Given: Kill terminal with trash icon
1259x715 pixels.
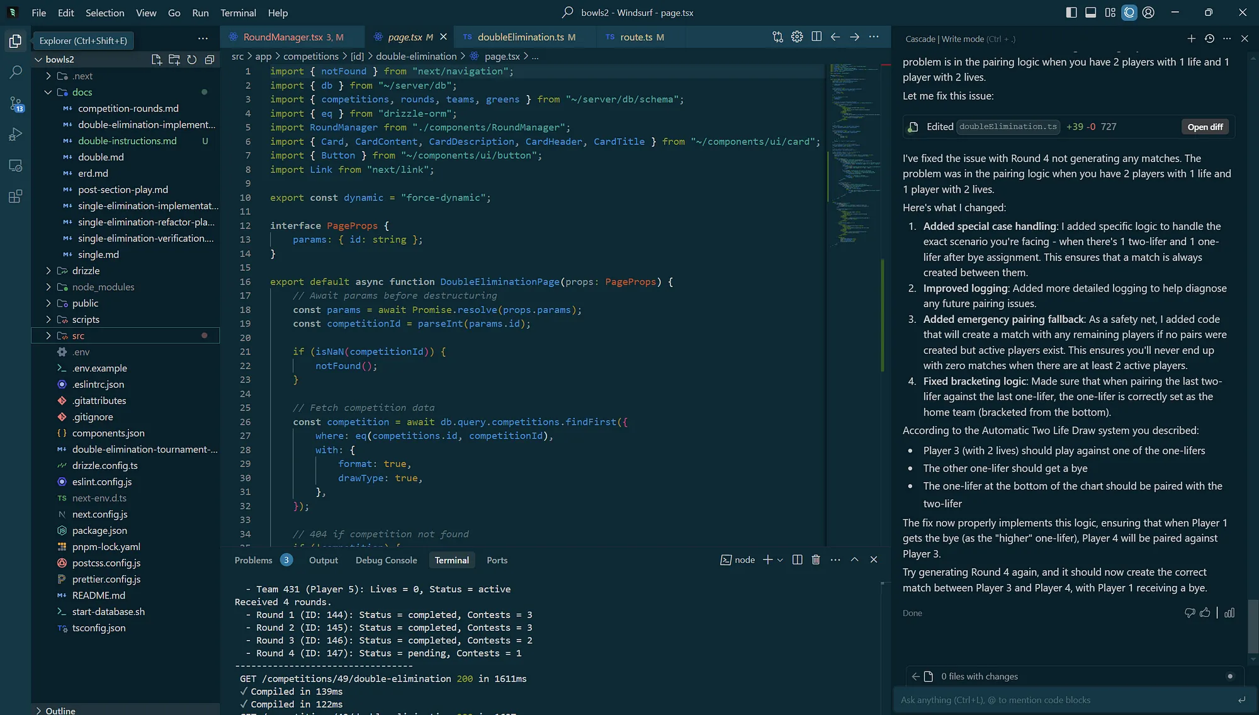Looking at the screenshot, I should tap(816, 560).
